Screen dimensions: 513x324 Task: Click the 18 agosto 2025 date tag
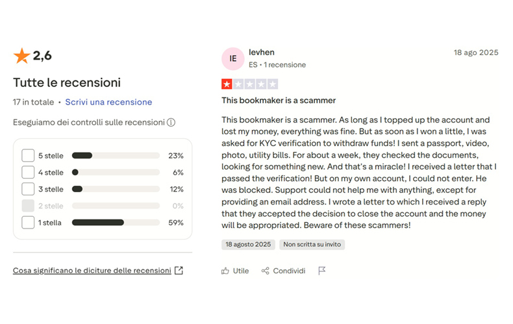tap(249, 245)
